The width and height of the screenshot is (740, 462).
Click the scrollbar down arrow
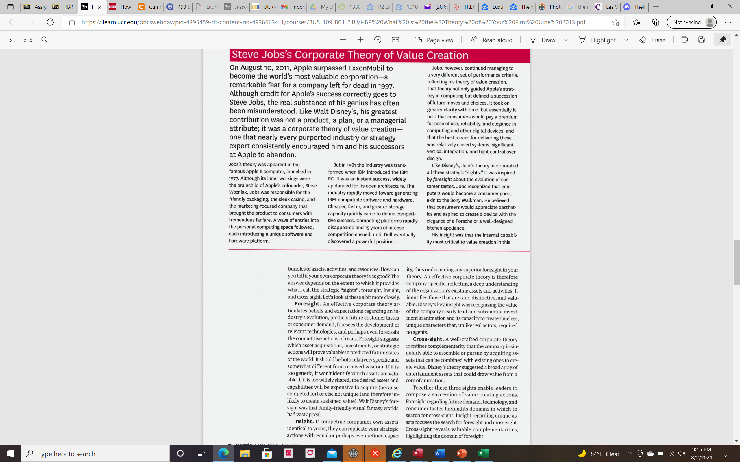(736, 441)
